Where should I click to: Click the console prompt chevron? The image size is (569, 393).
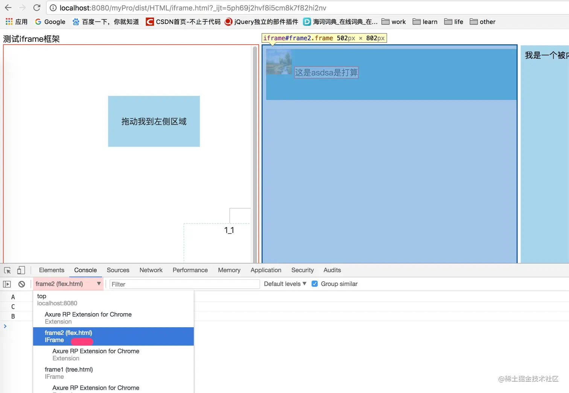point(5,326)
